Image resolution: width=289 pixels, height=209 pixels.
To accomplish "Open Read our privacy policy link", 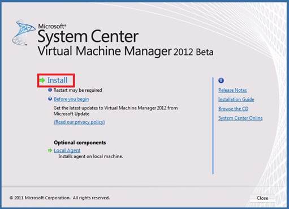I will pyautogui.click(x=79, y=122).
